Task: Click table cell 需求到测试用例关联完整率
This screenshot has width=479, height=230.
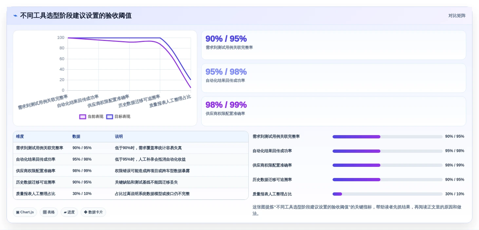Action: pos(40,148)
